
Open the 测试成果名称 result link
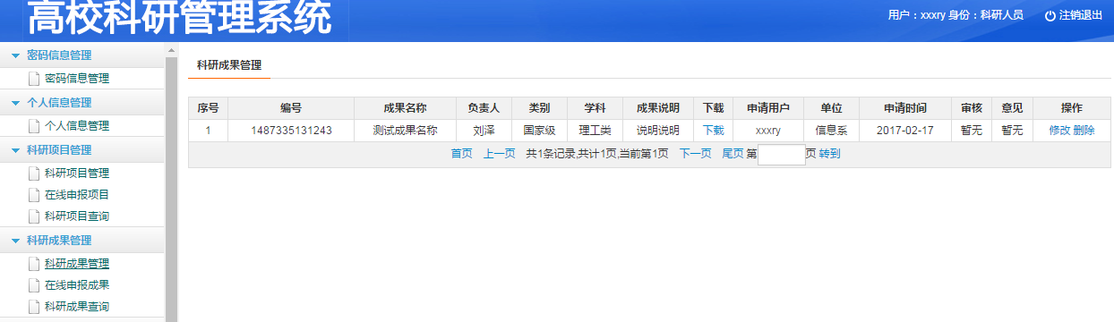[x=405, y=131]
